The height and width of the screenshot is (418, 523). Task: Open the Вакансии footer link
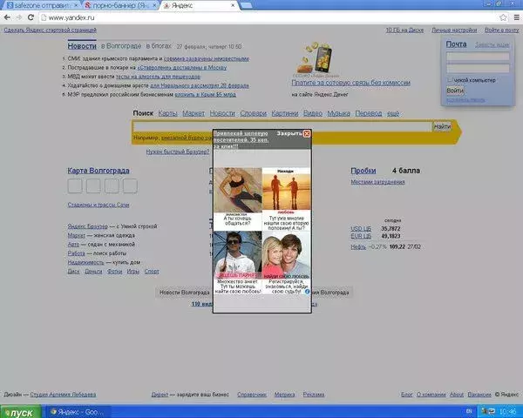pos(479,394)
